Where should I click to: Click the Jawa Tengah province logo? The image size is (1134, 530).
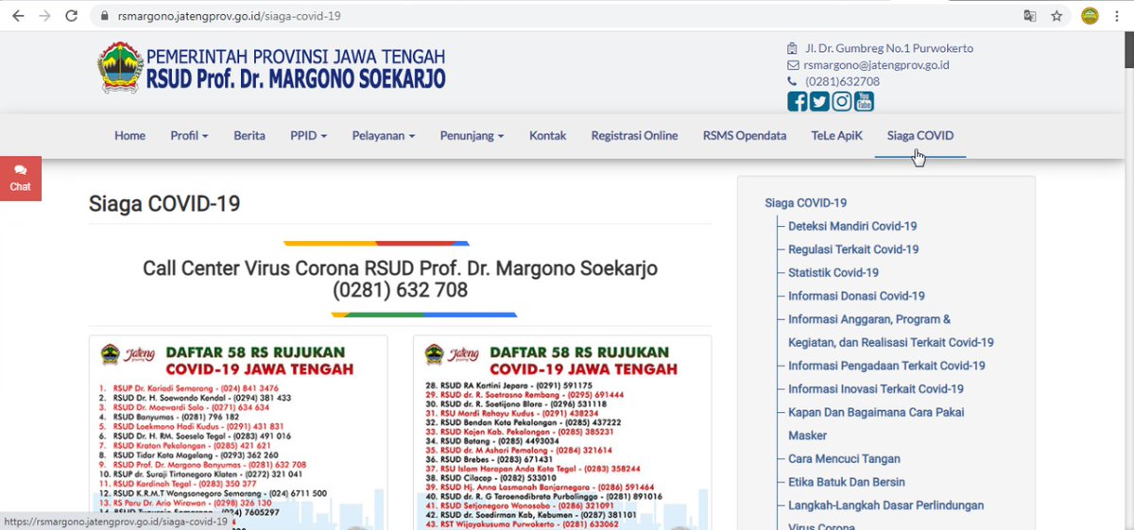(x=120, y=67)
